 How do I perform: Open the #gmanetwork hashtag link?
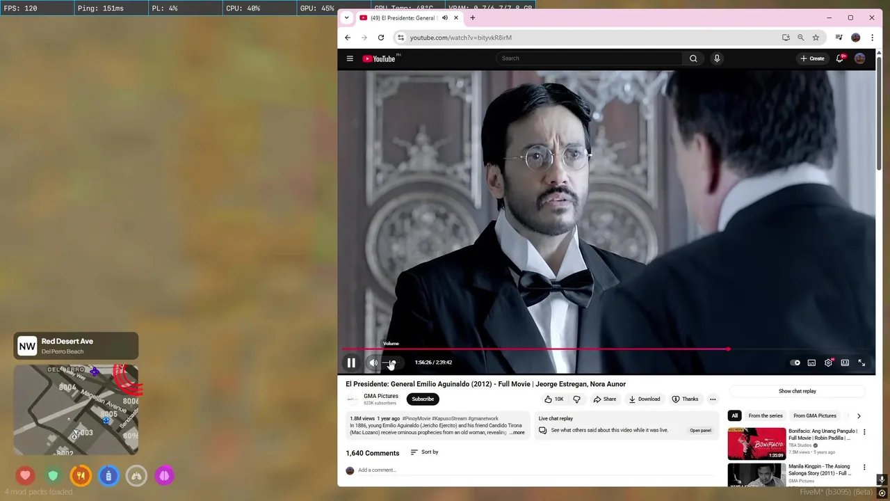(x=483, y=419)
